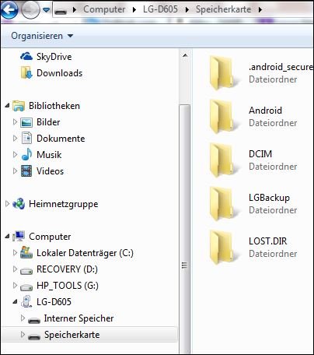
Task: Click the scroll-up arrow of navigation pane
Action: click(185, 55)
